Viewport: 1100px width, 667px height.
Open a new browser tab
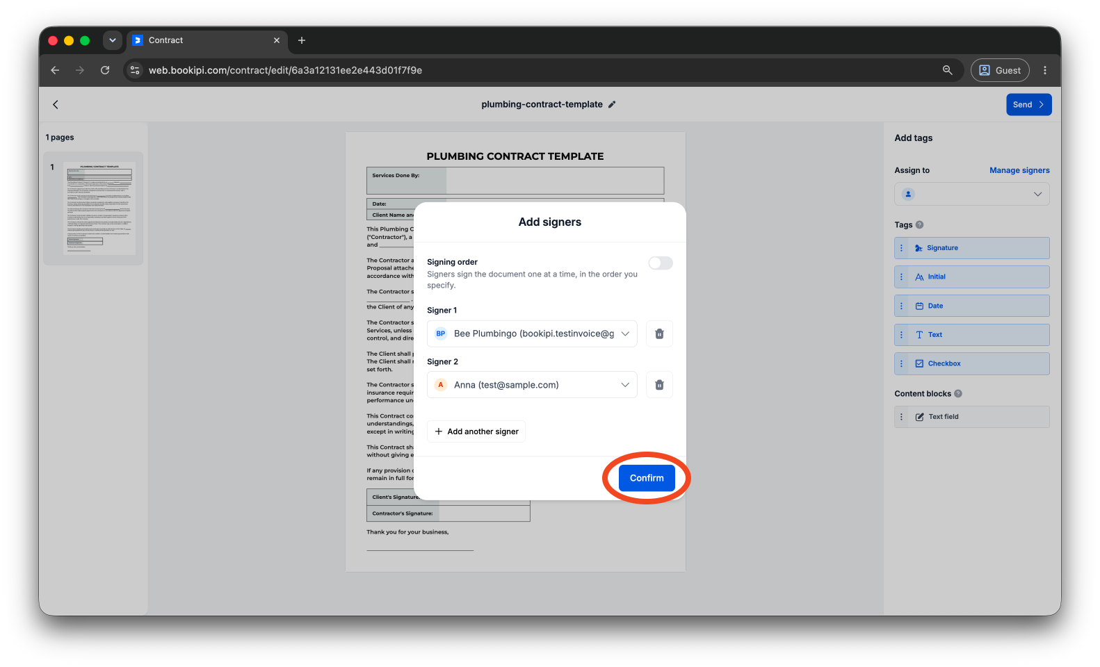302,40
